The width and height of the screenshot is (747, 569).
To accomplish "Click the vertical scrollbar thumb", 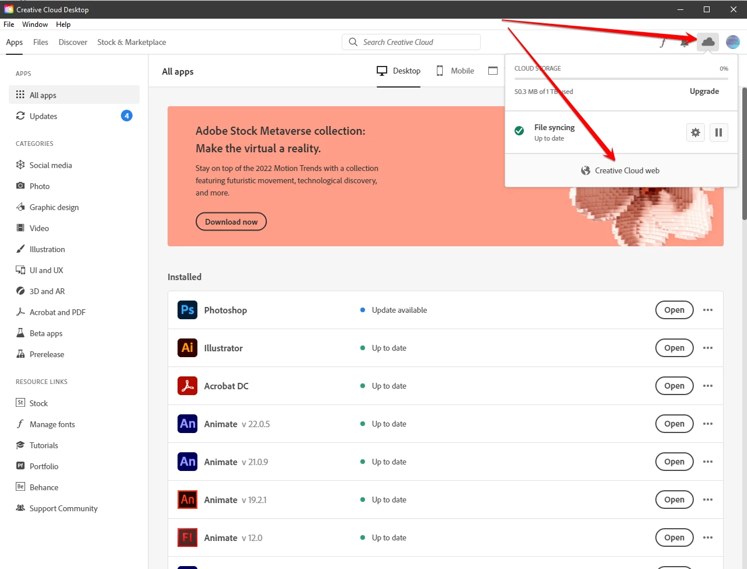I will click(744, 153).
